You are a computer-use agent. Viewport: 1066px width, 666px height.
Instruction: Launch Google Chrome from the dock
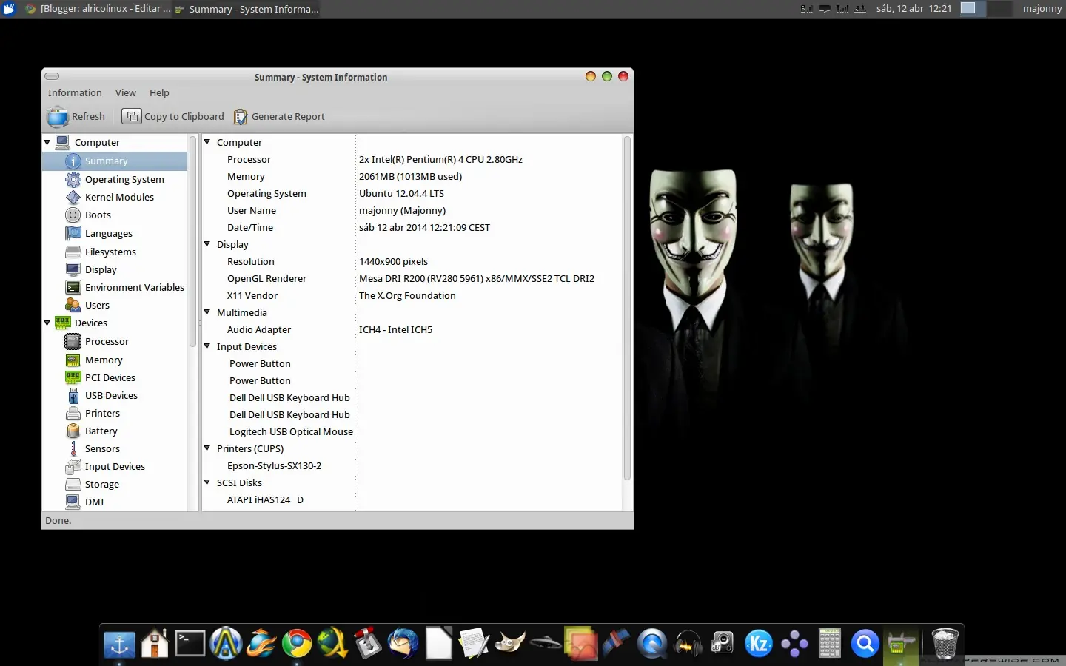pyautogui.click(x=297, y=643)
